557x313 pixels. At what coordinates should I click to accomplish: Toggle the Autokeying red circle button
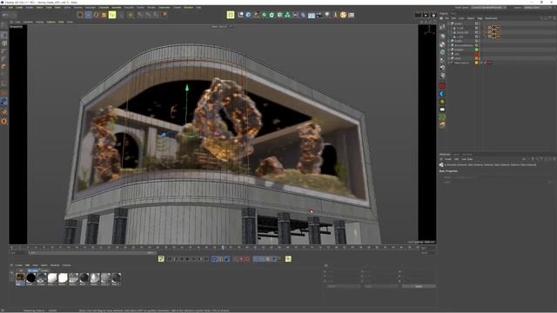coord(247,259)
